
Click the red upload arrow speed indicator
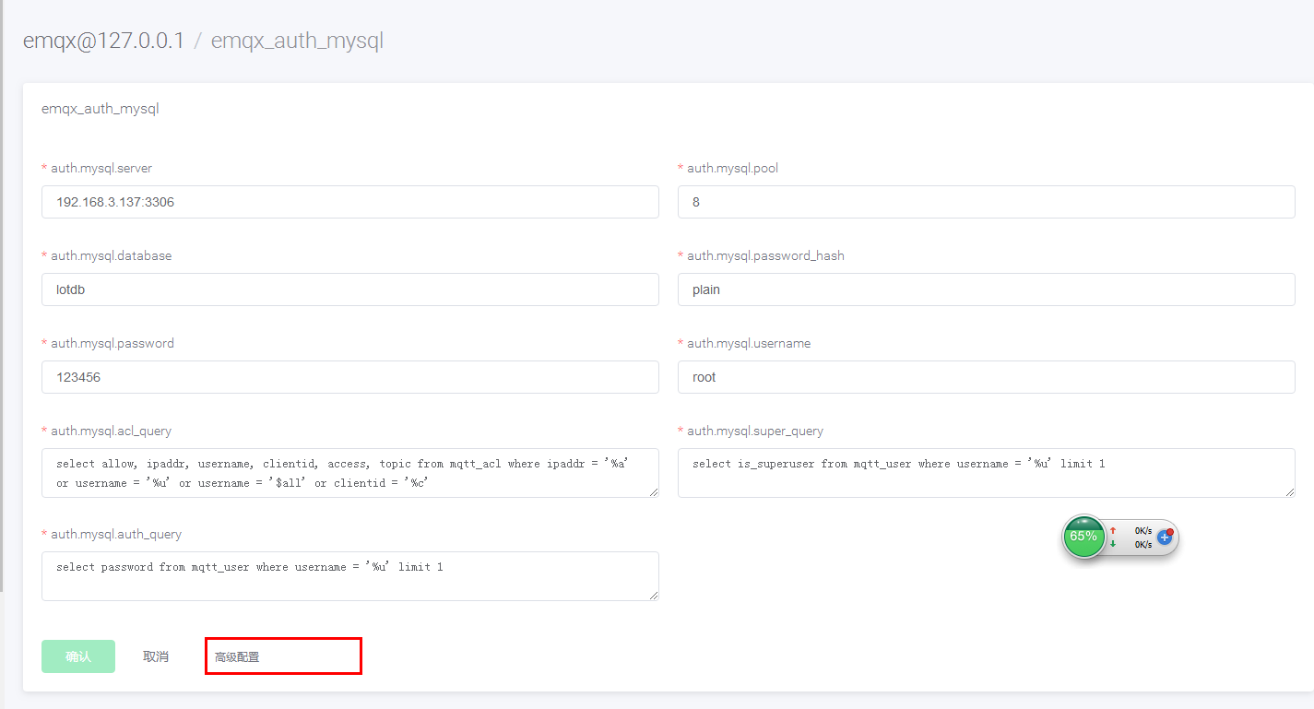(1113, 531)
